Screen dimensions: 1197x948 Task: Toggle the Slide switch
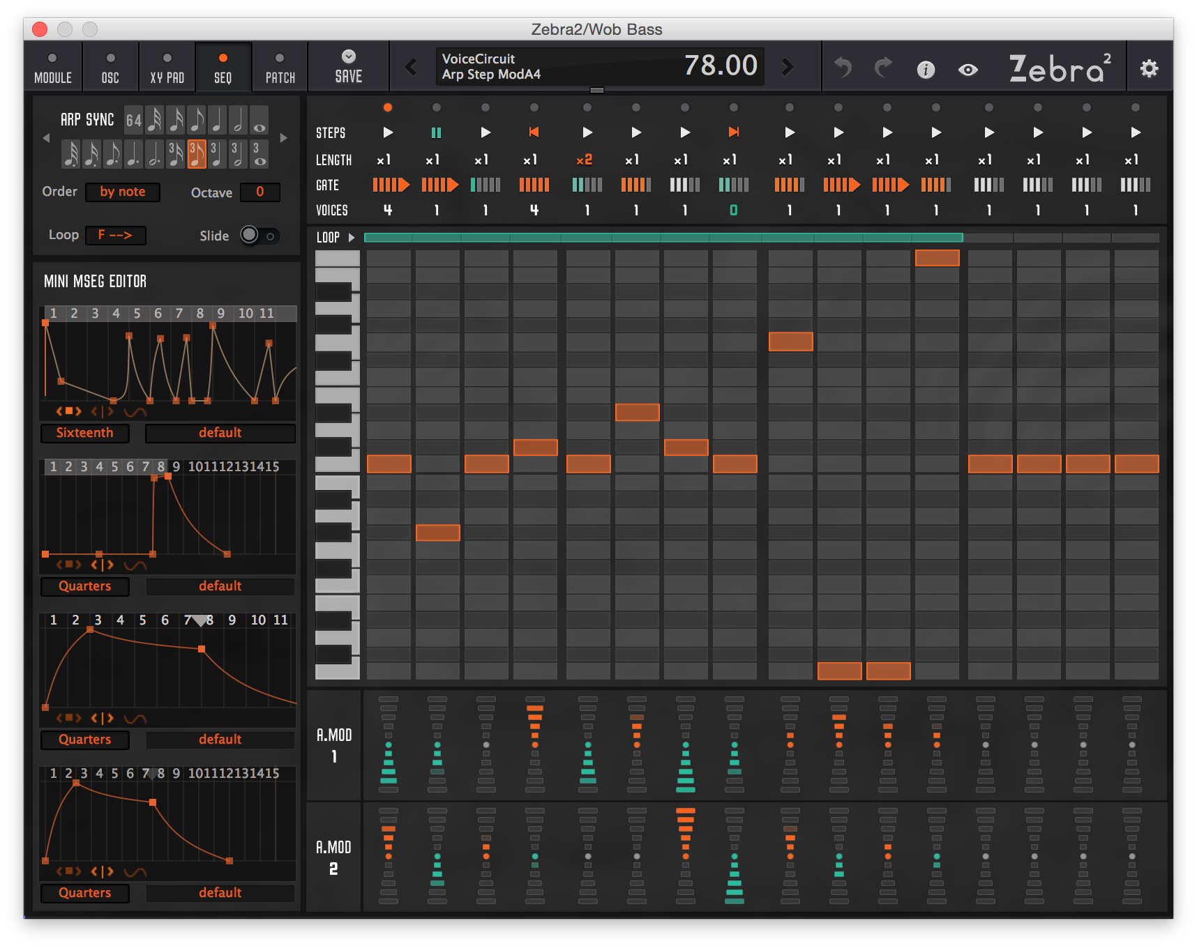point(259,236)
